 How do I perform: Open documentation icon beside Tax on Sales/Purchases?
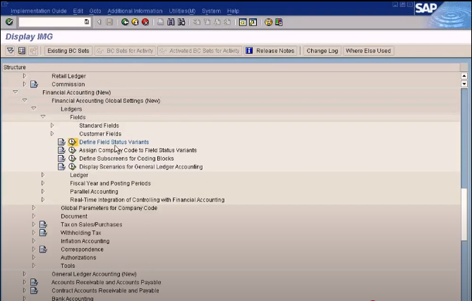coord(43,224)
